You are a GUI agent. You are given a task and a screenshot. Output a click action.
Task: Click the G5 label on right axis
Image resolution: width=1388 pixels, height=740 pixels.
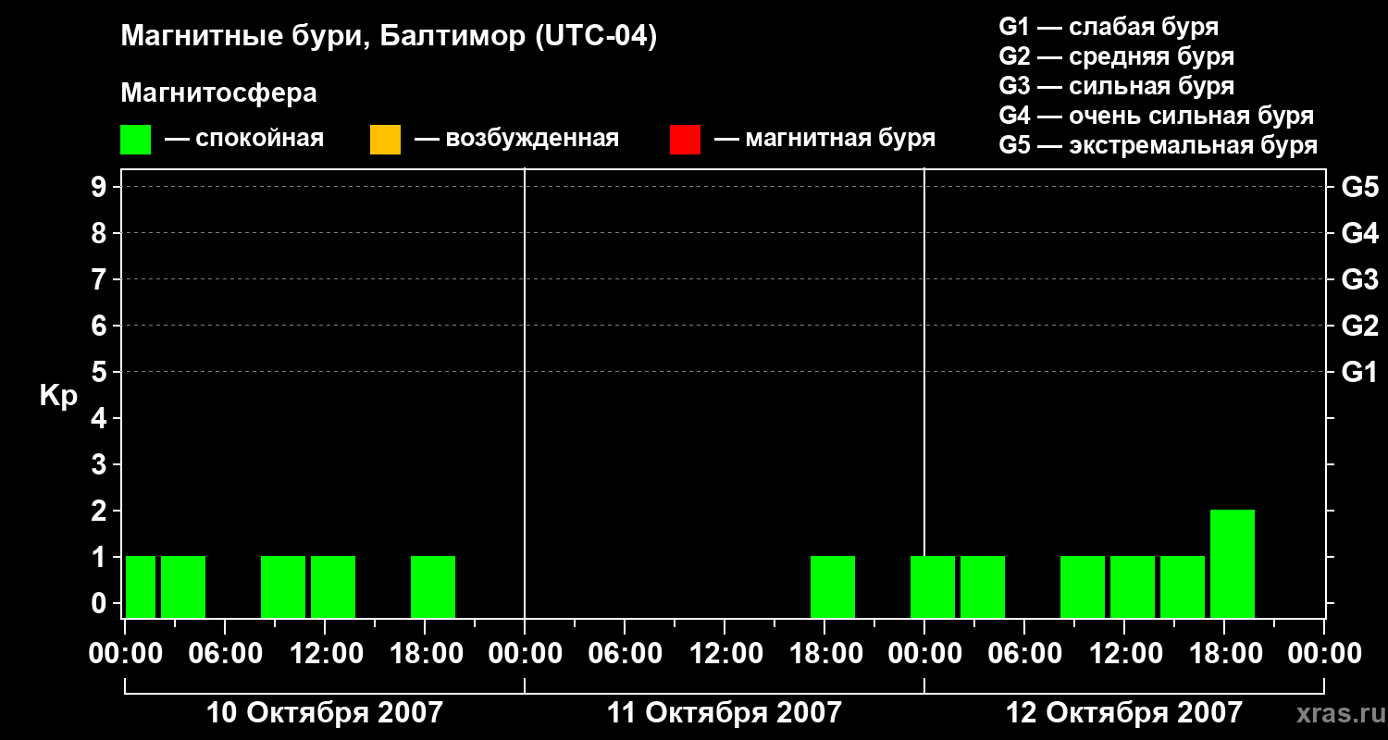pyautogui.click(x=1359, y=187)
